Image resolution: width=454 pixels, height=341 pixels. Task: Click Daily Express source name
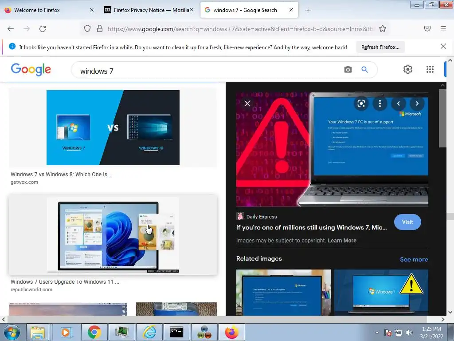pos(262,217)
